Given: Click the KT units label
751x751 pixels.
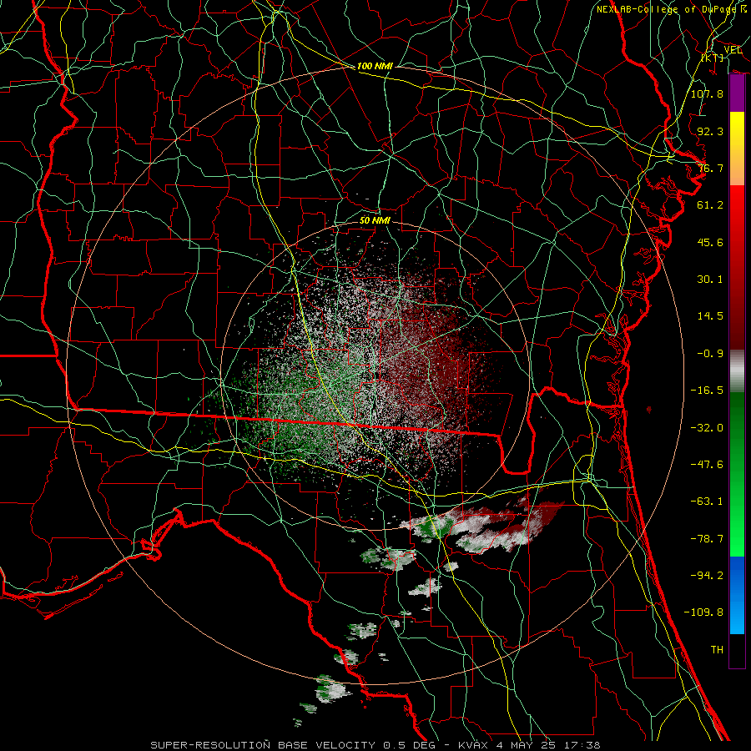Looking at the screenshot, I should [x=713, y=58].
